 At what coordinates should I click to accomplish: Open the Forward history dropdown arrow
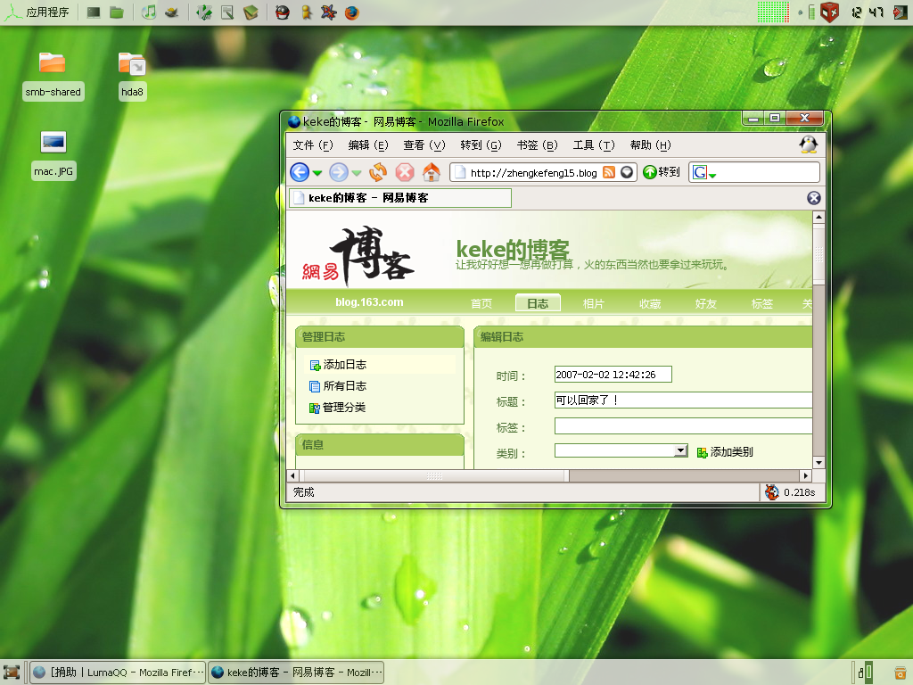357,173
